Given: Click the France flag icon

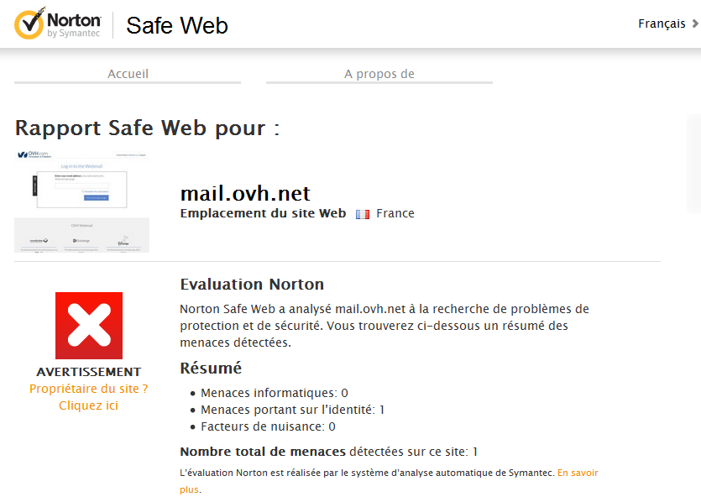Looking at the screenshot, I should click(x=363, y=214).
